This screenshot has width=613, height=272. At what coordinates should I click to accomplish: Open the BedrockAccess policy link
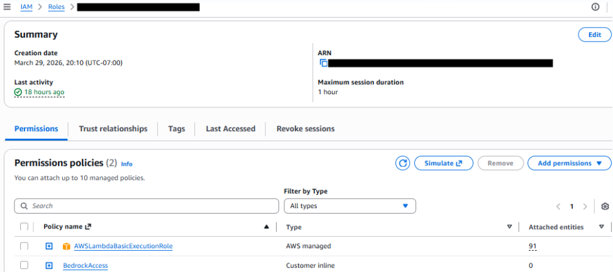(x=86, y=266)
